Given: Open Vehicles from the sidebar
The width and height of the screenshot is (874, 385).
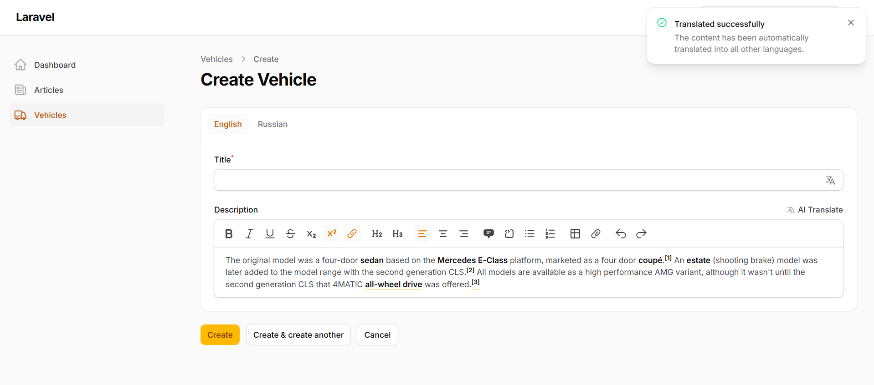Looking at the screenshot, I should 87,115.
